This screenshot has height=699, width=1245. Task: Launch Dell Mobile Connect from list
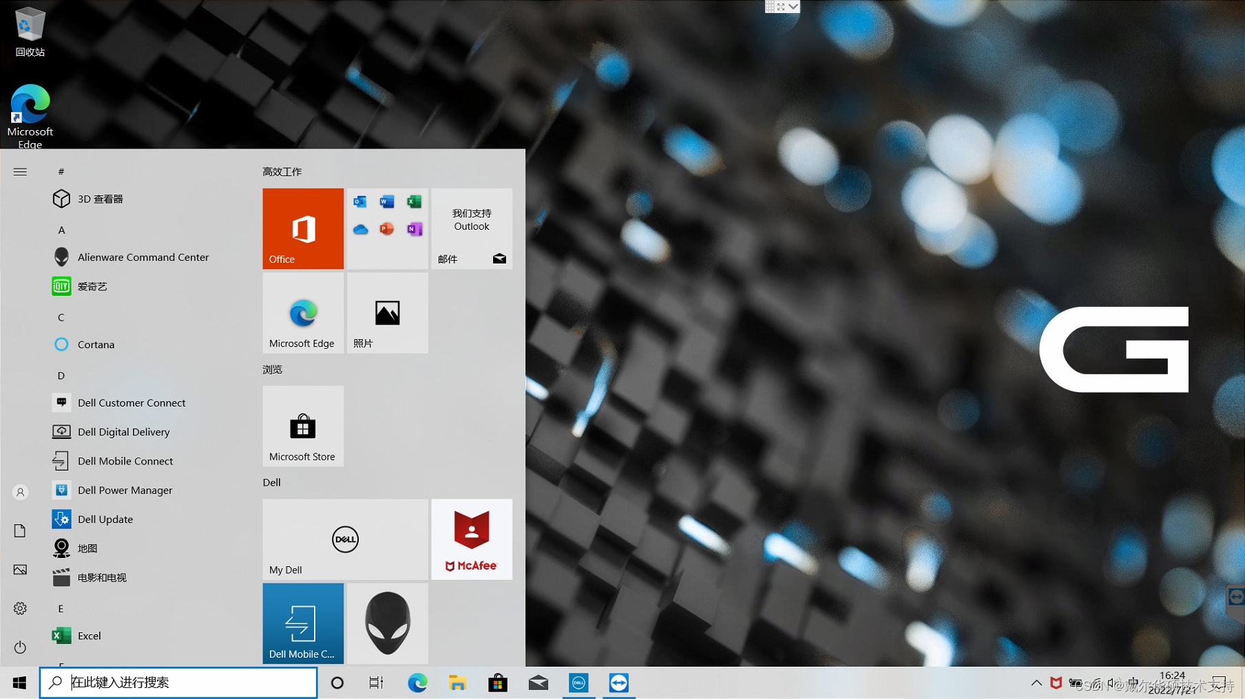coord(145,461)
